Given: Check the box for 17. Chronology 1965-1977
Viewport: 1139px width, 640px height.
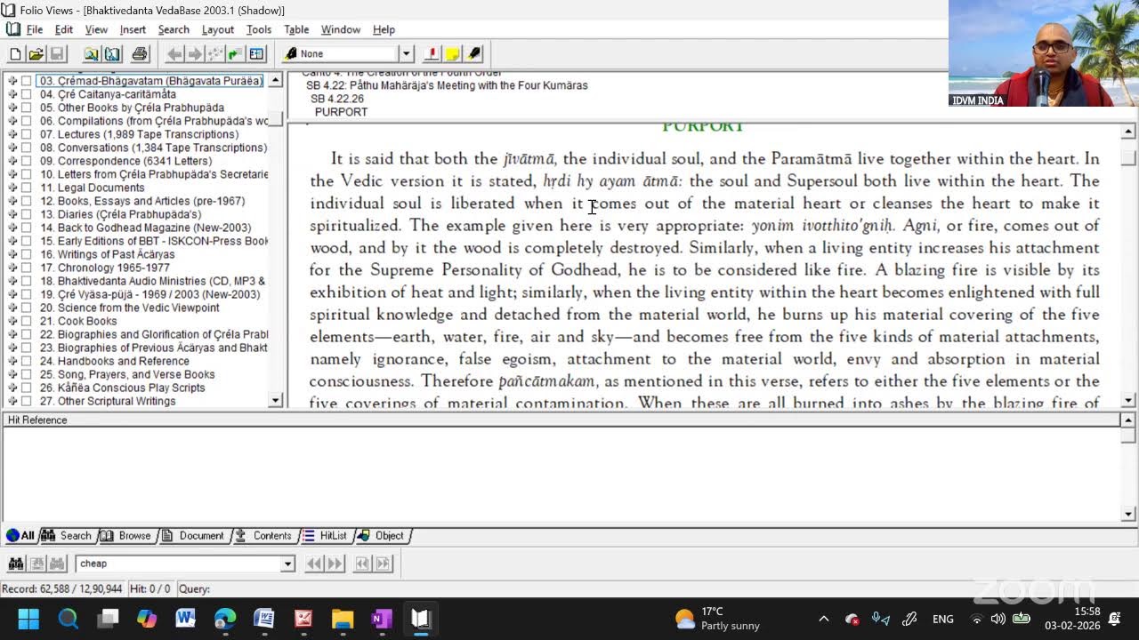Looking at the screenshot, I should pos(27,268).
